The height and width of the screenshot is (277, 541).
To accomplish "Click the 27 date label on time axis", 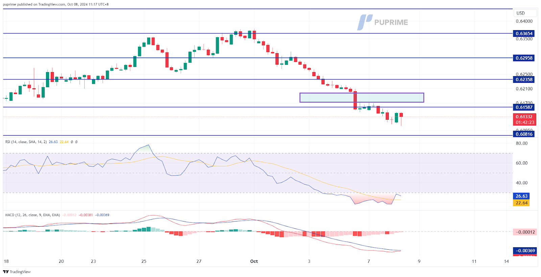I will (199, 261).
